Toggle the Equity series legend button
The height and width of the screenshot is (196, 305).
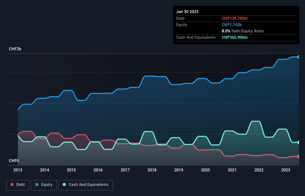click(44, 185)
